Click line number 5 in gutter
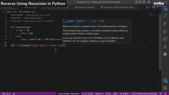 [6, 27]
